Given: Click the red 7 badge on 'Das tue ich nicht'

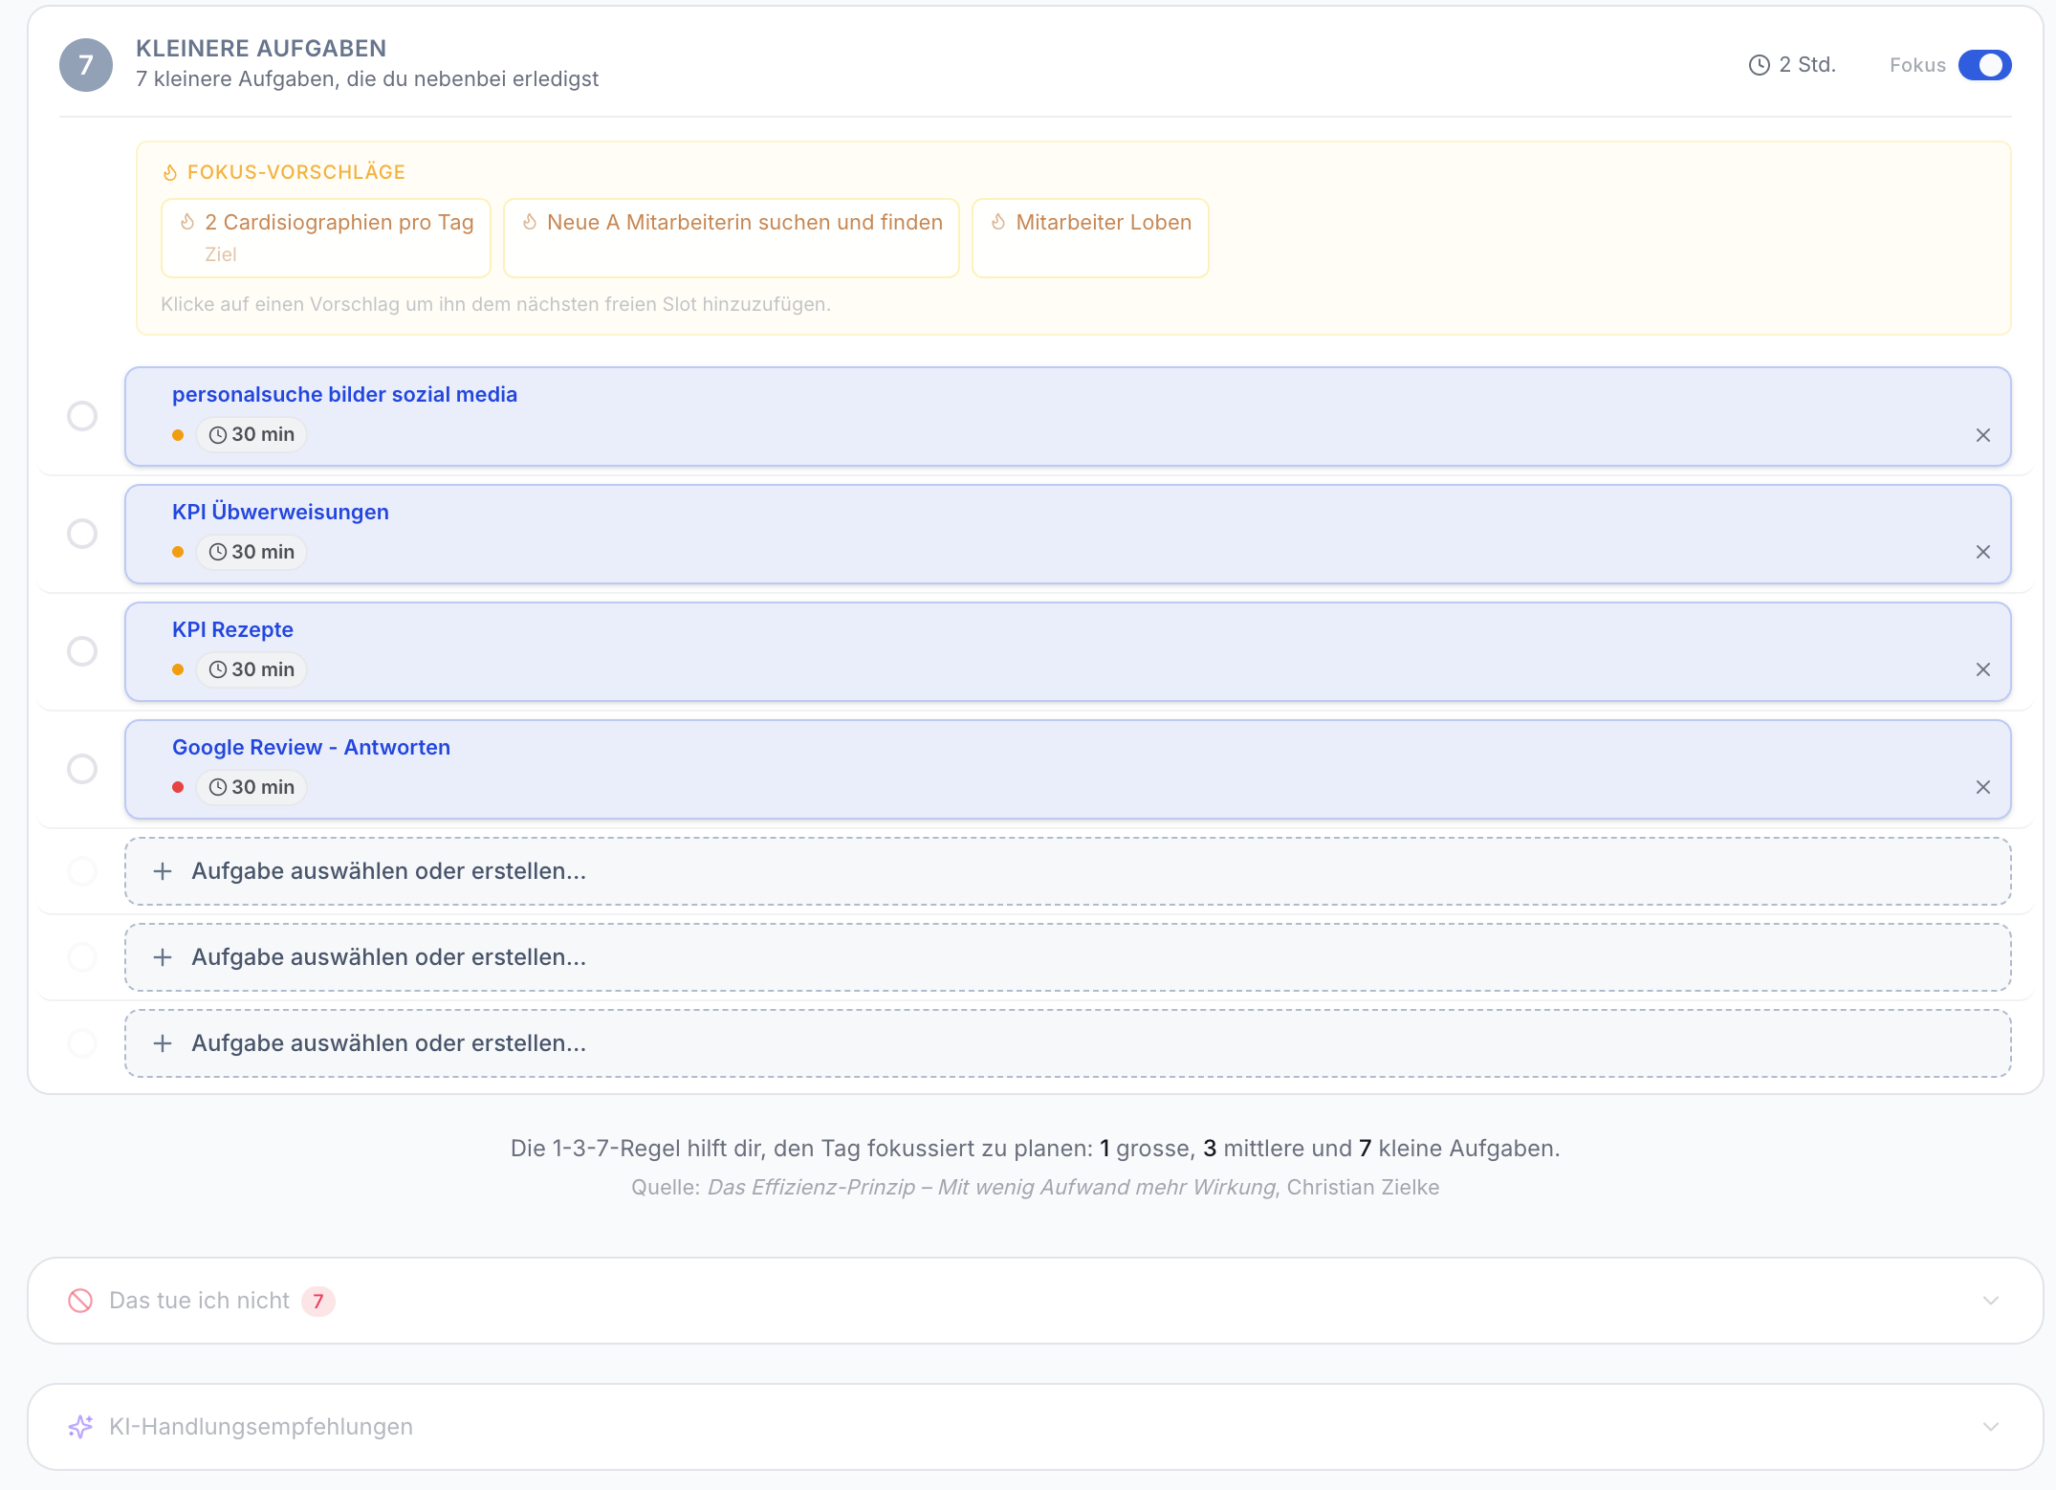Looking at the screenshot, I should [318, 1301].
